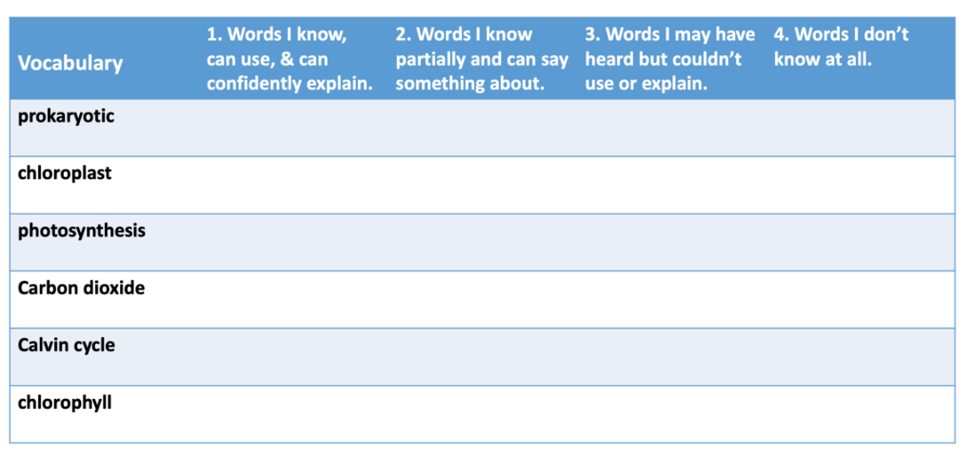This screenshot has height=462, width=975.
Task: Click prokaryotic row cell under column 3
Action: click(675, 128)
